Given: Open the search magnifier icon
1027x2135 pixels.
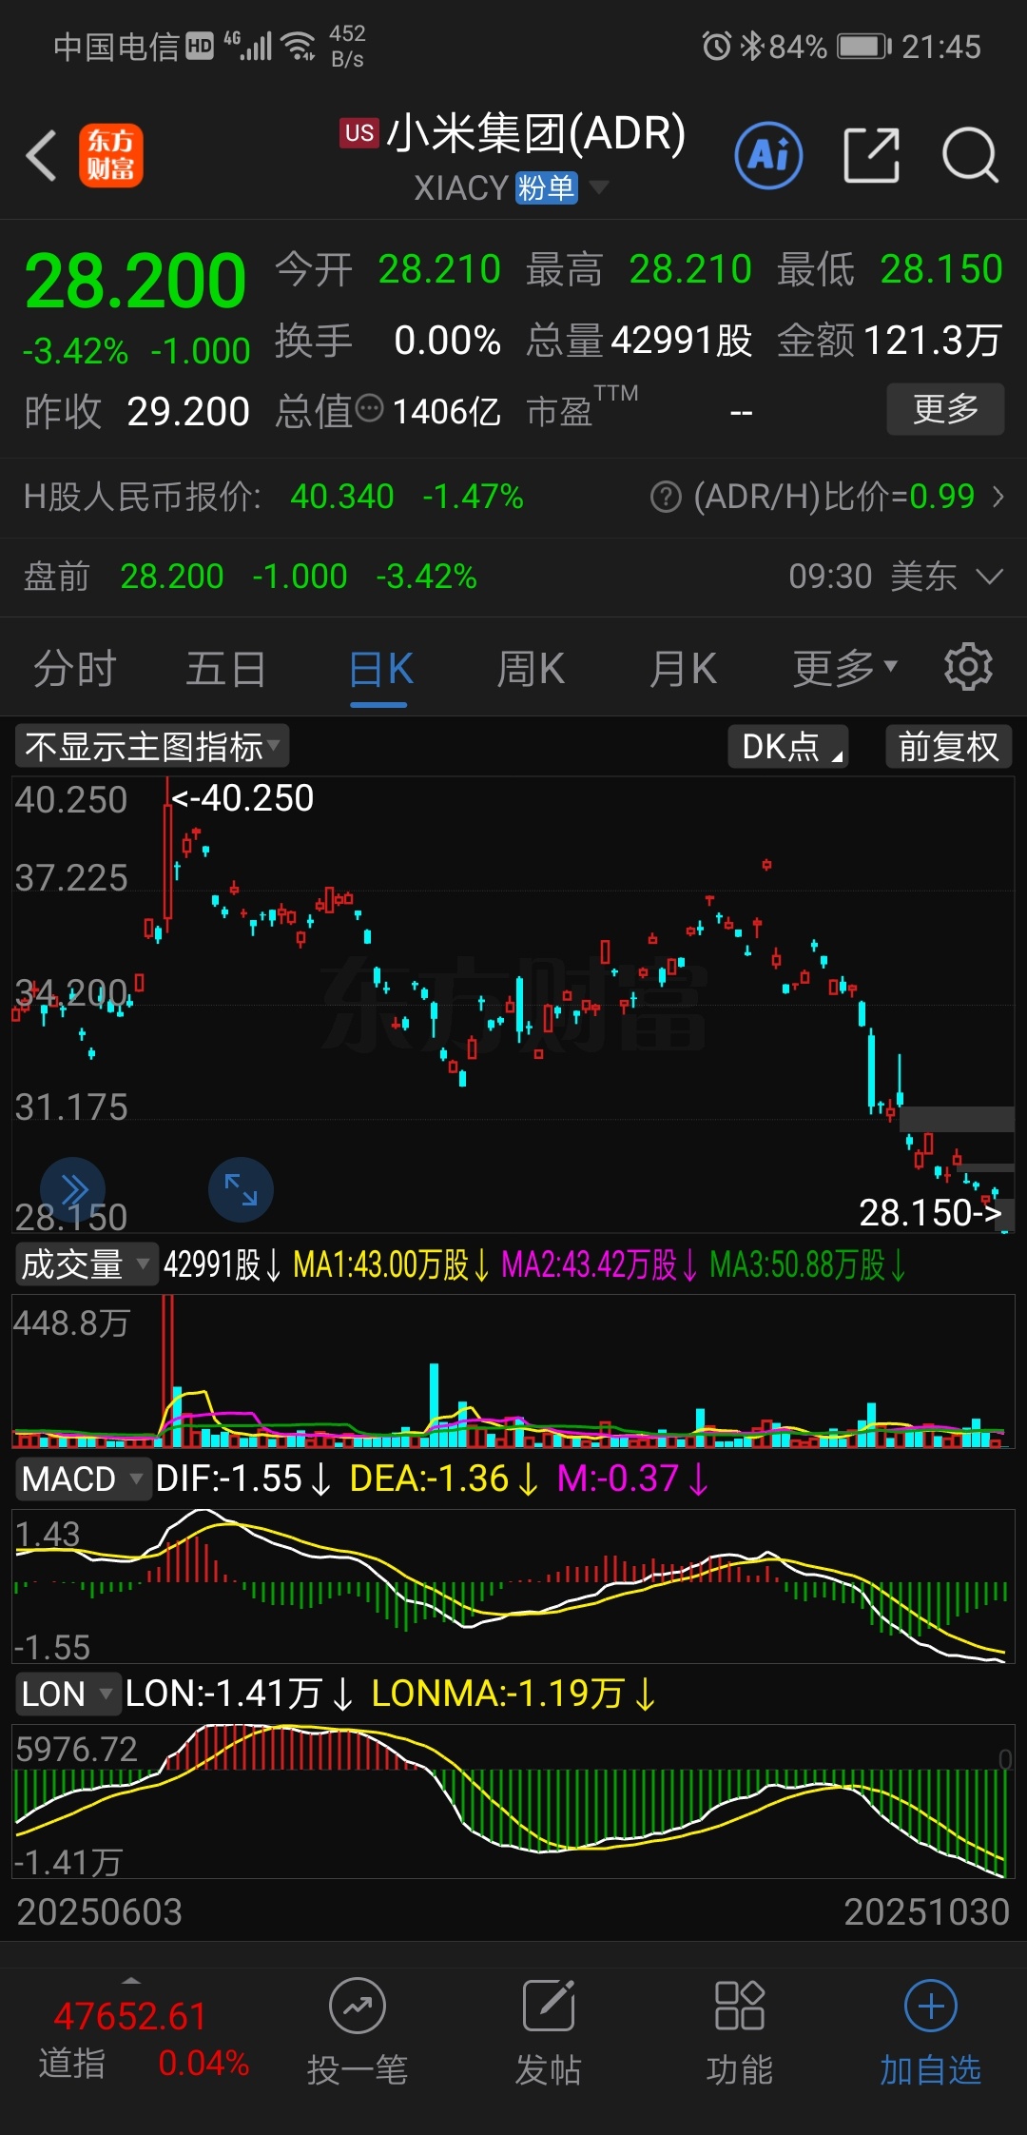Looking at the screenshot, I should pyautogui.click(x=970, y=155).
